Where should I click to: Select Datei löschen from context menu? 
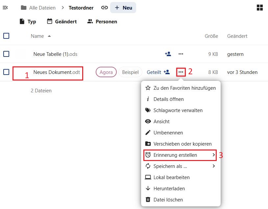(x=181, y=199)
